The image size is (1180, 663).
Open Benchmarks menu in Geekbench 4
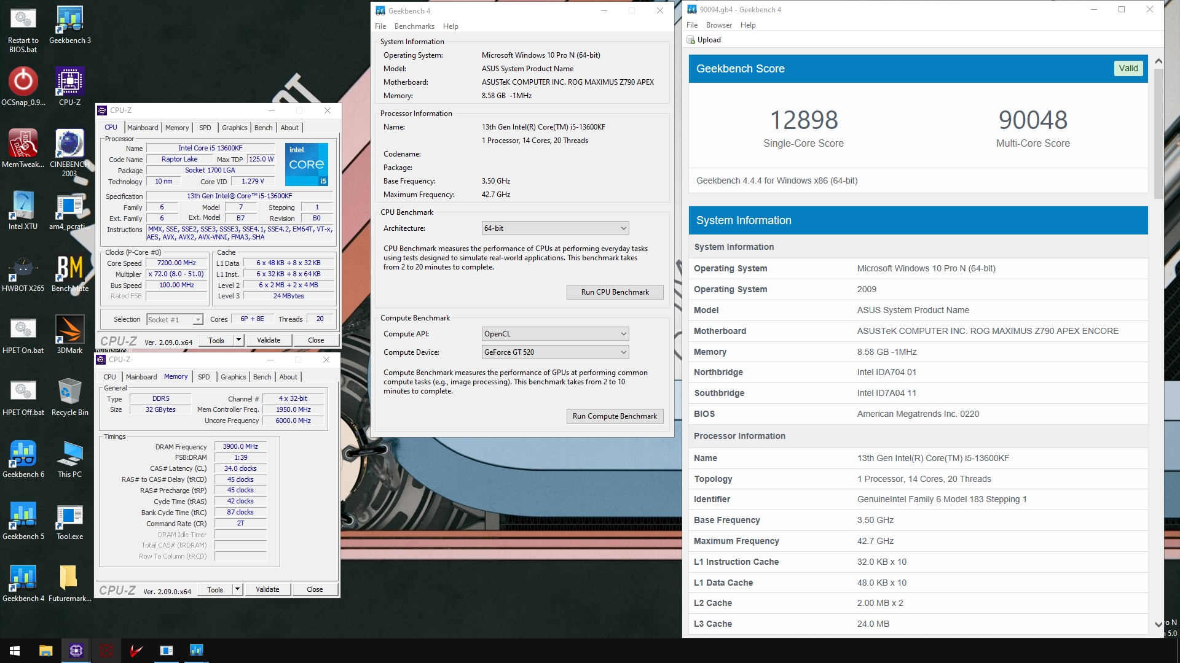click(414, 26)
